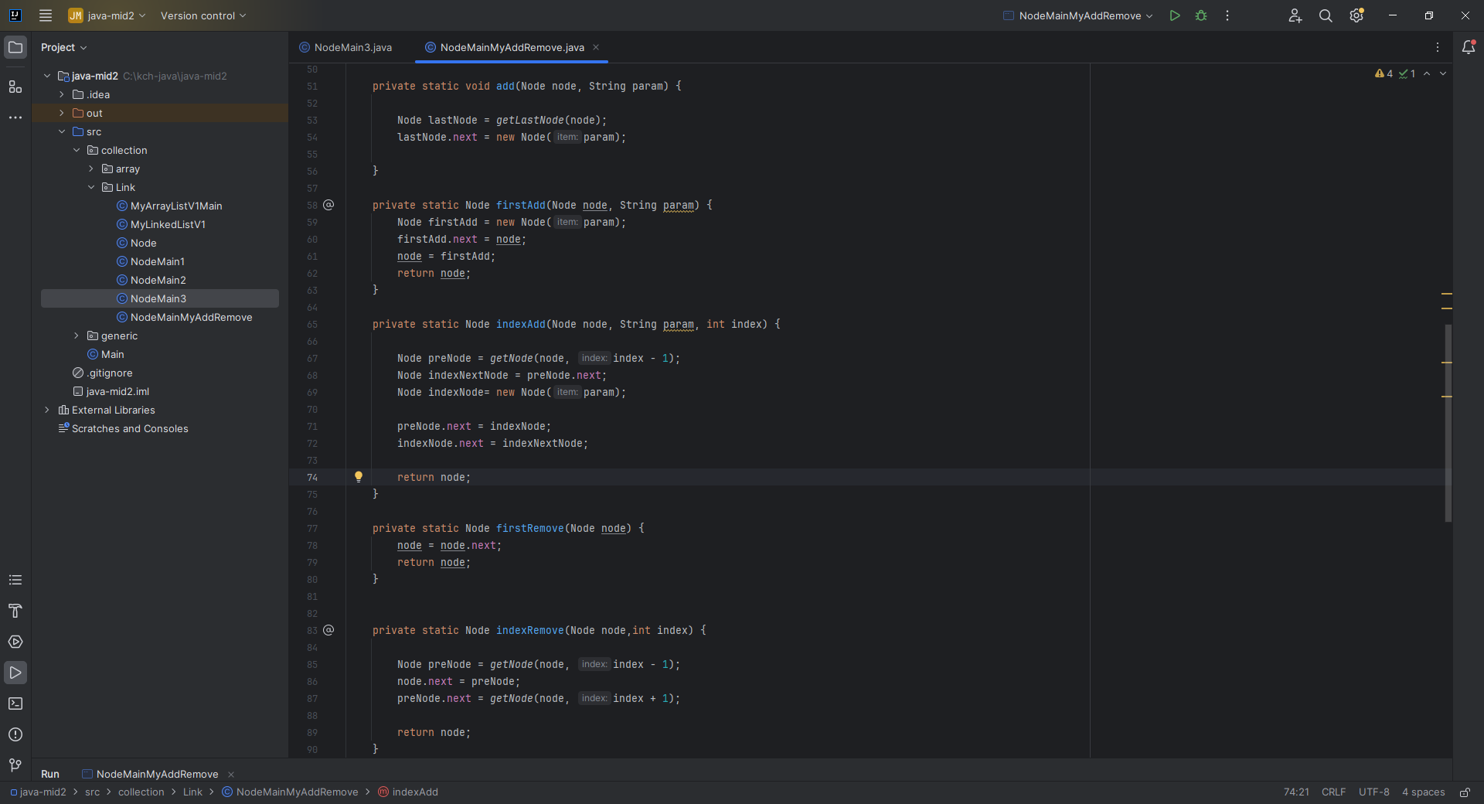Go to previous highlighted problem arrow
This screenshot has width=1484, height=804.
[x=1427, y=73]
